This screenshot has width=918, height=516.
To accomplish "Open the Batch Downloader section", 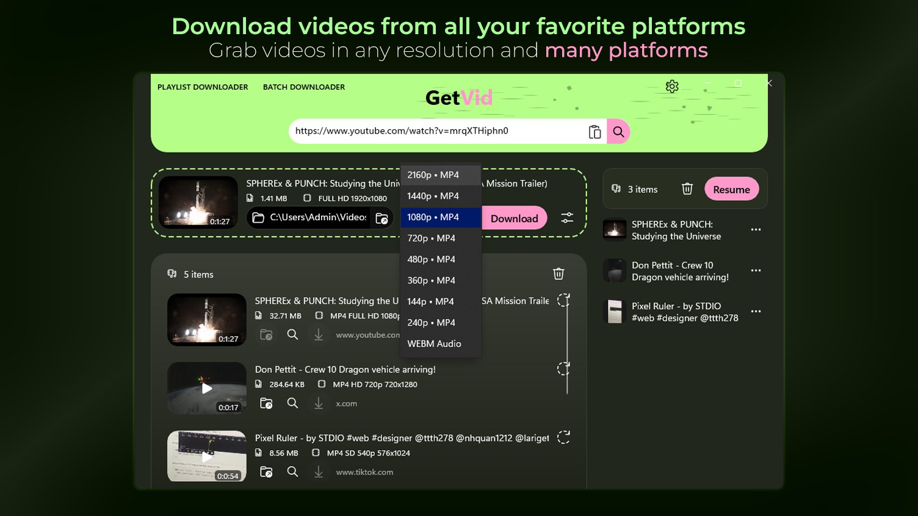I will [303, 87].
